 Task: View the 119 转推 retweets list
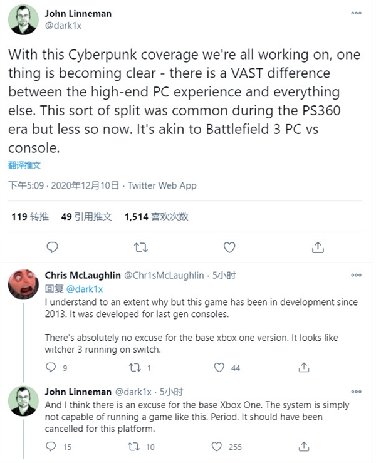[x=30, y=217]
